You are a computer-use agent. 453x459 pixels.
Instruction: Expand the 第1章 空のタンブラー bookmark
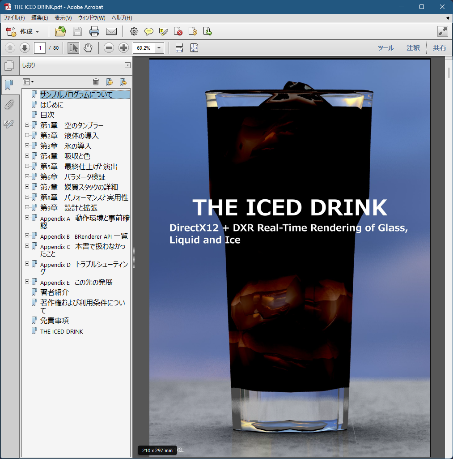tap(27, 125)
